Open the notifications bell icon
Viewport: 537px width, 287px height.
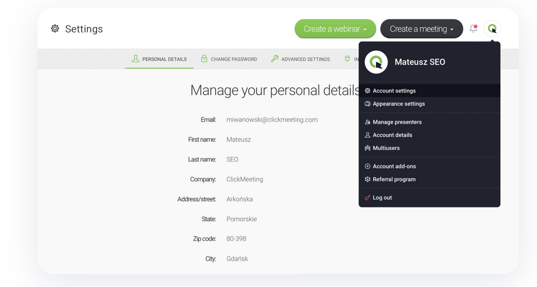(473, 29)
